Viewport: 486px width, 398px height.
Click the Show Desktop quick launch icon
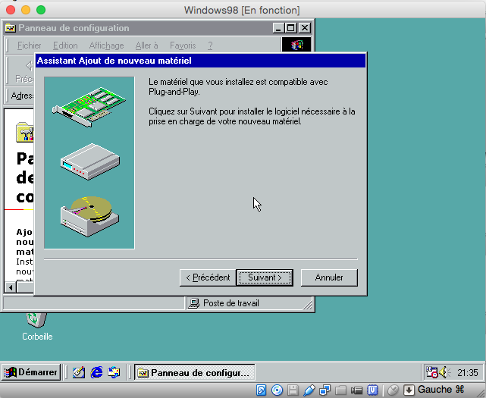pos(78,372)
